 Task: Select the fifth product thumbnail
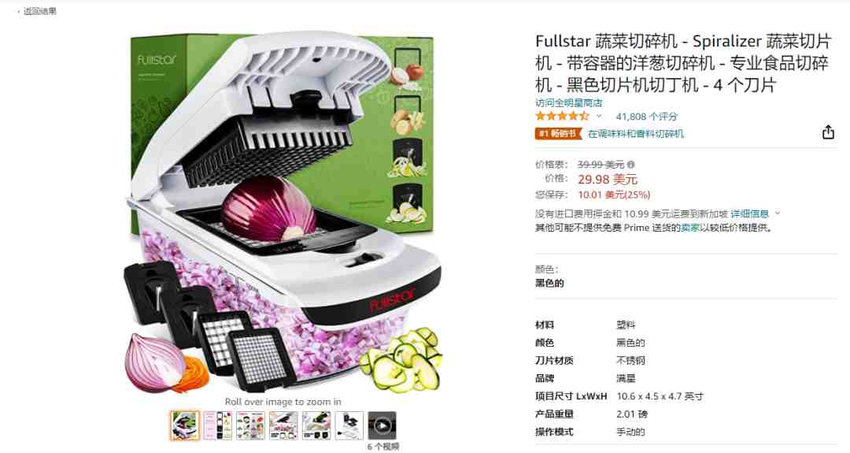tap(316, 425)
